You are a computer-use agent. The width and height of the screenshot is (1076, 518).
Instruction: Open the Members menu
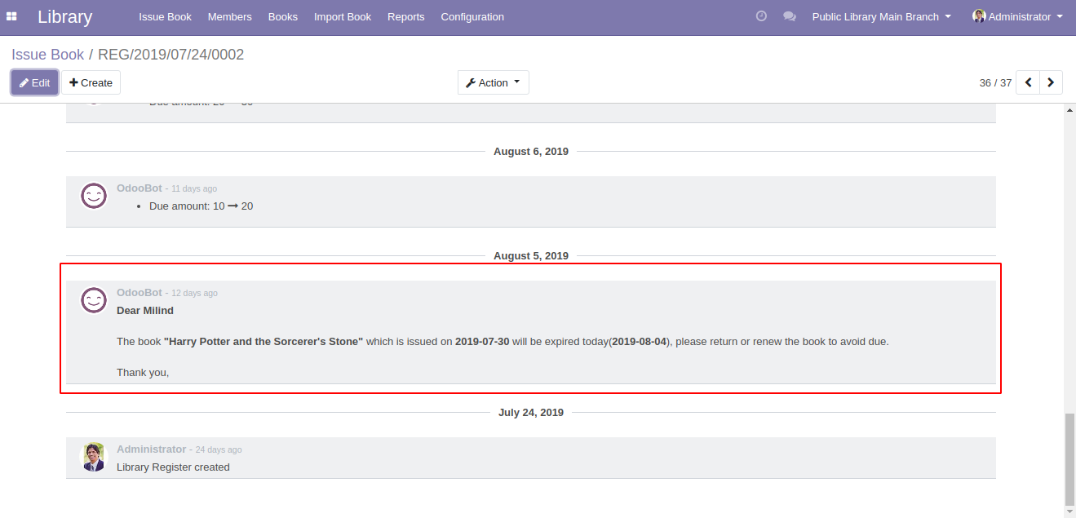pyautogui.click(x=230, y=16)
